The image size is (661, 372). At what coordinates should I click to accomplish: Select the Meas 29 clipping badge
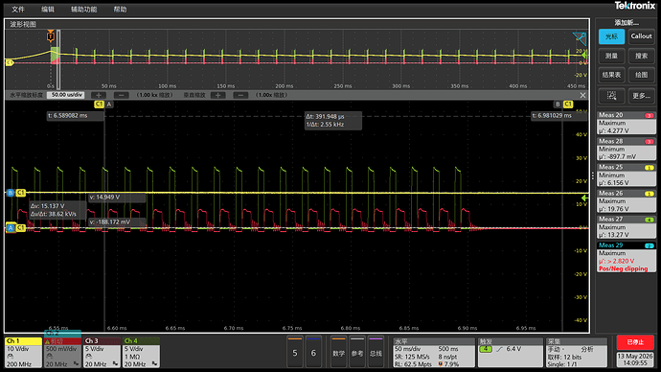(x=626, y=257)
